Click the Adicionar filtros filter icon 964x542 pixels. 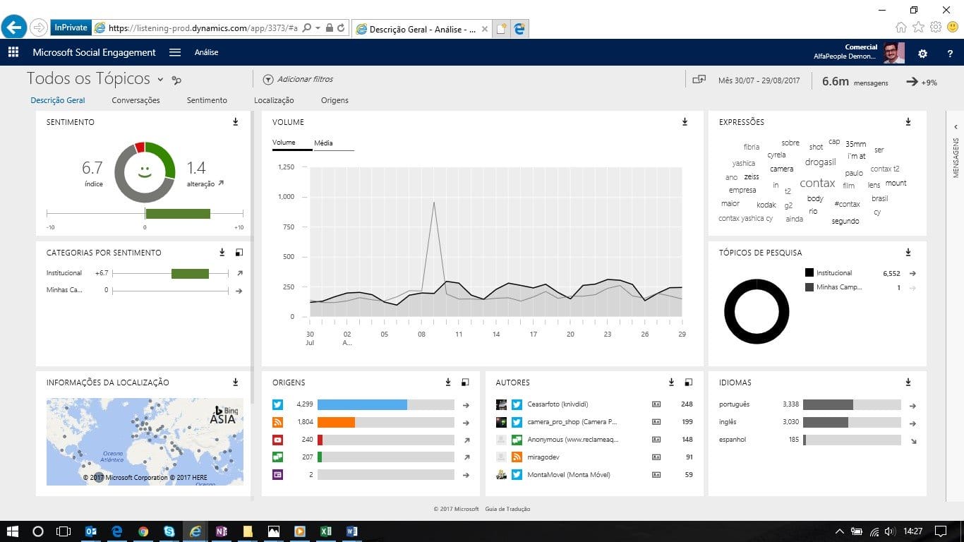(x=268, y=80)
